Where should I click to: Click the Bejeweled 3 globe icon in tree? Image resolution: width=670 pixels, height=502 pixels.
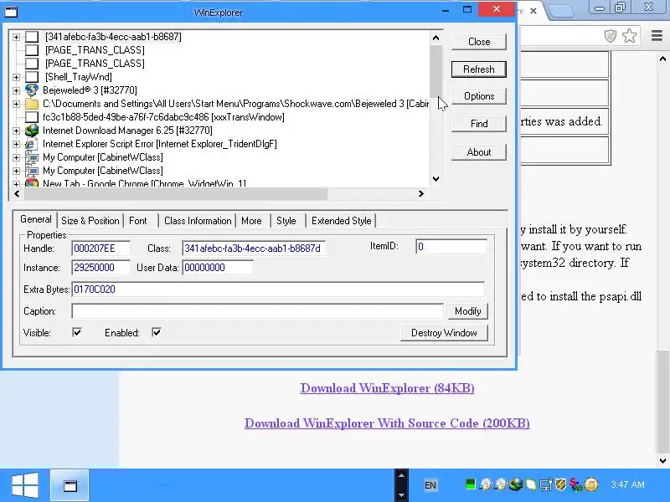(32, 90)
